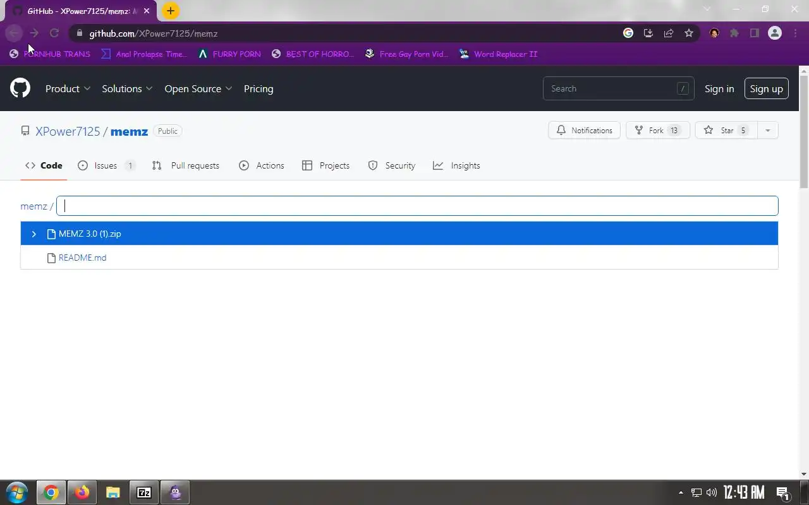Open the Projects tab
This screenshot has height=505, width=809.
tap(326, 165)
